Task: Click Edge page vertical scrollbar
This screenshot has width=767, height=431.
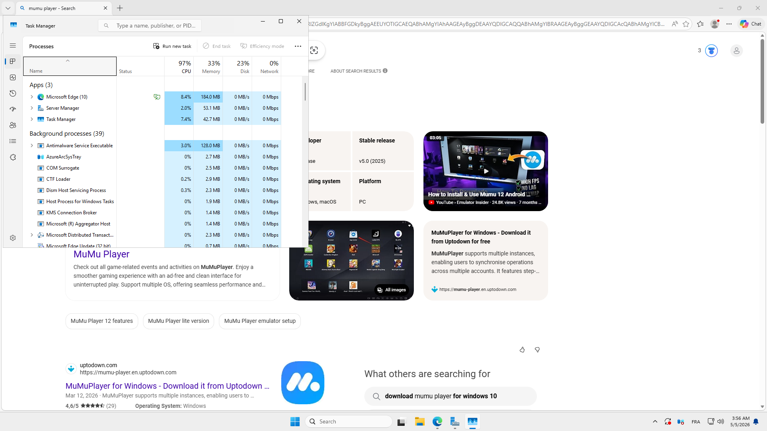Action: click(762, 82)
